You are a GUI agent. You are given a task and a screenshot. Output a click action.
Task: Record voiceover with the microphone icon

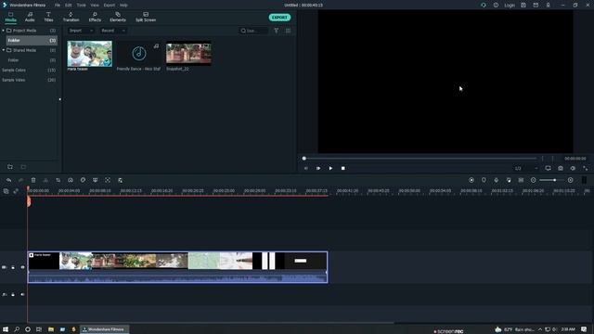click(497, 180)
